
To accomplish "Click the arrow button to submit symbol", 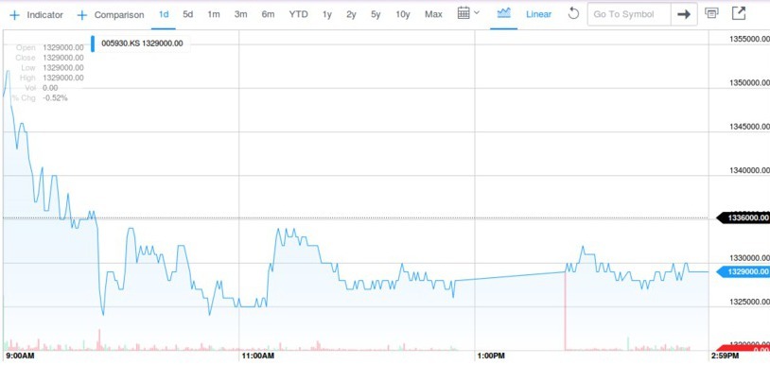I will click(x=684, y=14).
